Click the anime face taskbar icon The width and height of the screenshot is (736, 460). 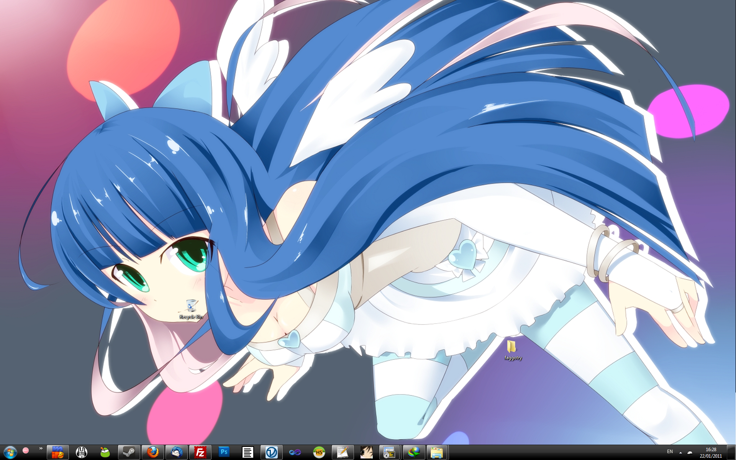pyautogui.click(x=366, y=452)
